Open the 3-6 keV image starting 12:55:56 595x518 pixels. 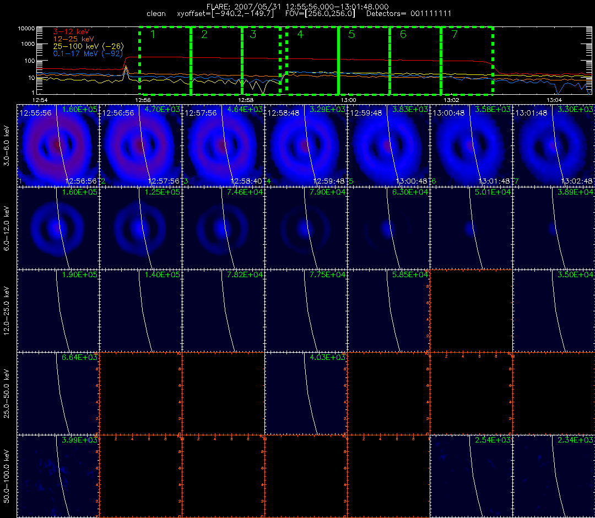pos(58,146)
